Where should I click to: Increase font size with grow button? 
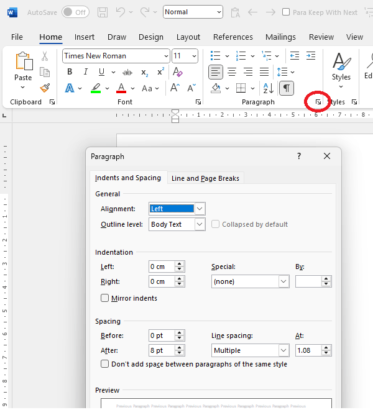(175, 88)
